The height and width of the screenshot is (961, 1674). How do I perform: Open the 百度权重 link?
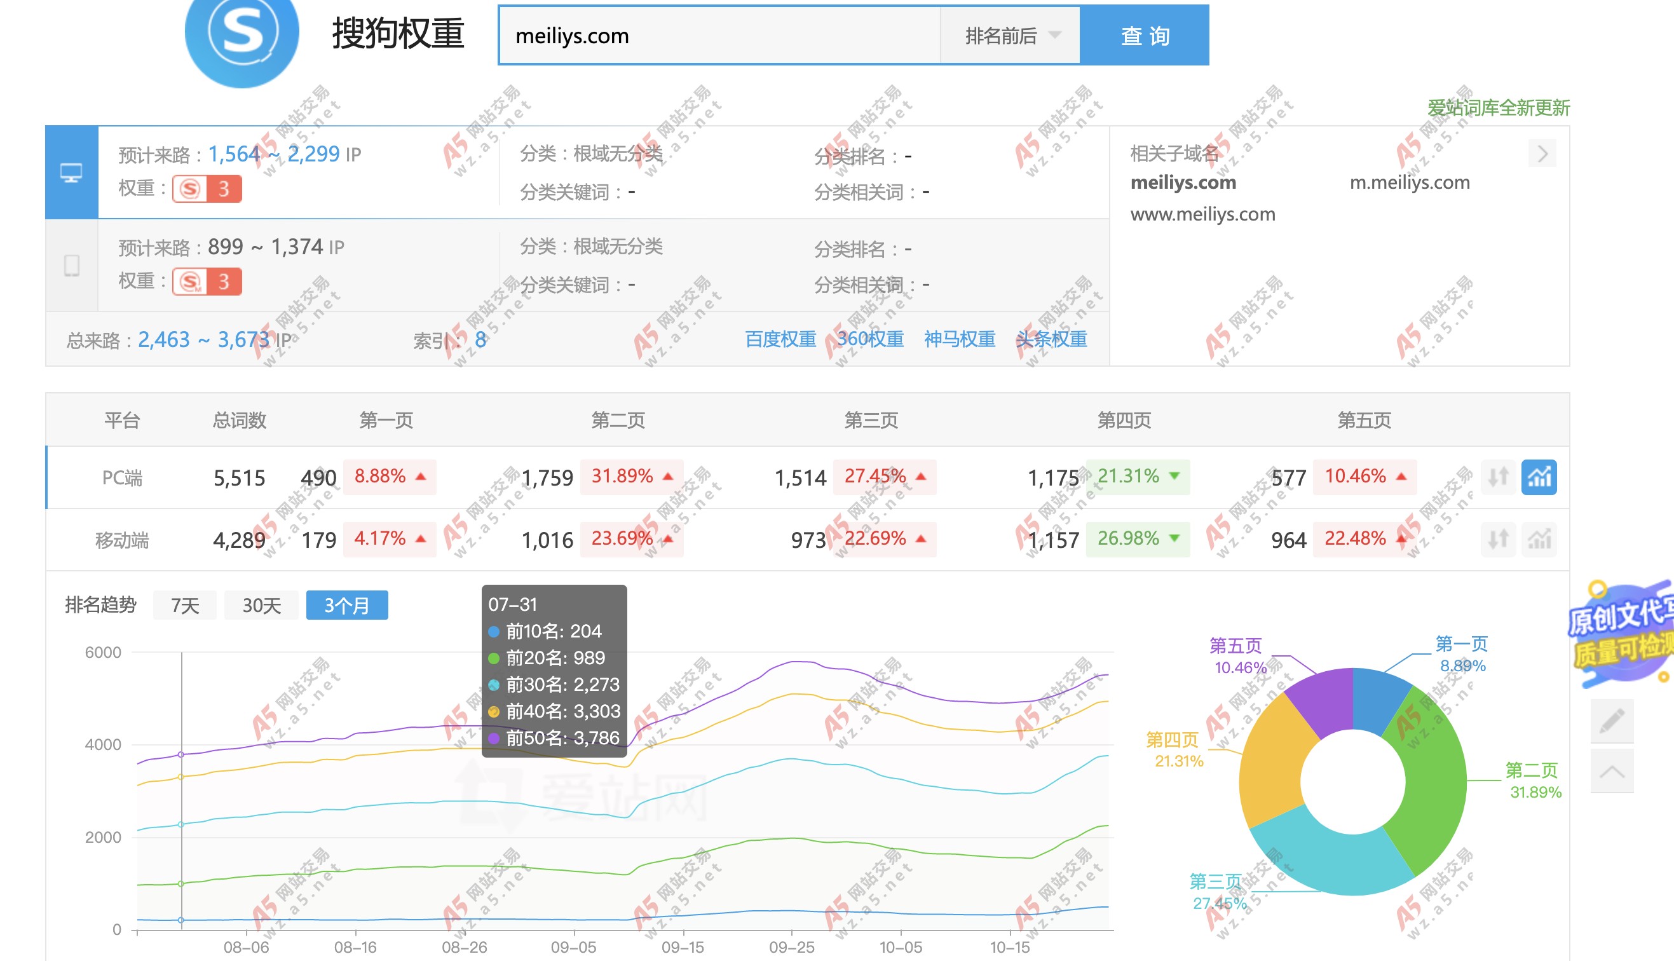pos(780,339)
